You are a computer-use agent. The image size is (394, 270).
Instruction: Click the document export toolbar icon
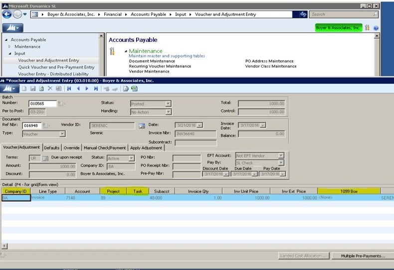tap(126, 88)
